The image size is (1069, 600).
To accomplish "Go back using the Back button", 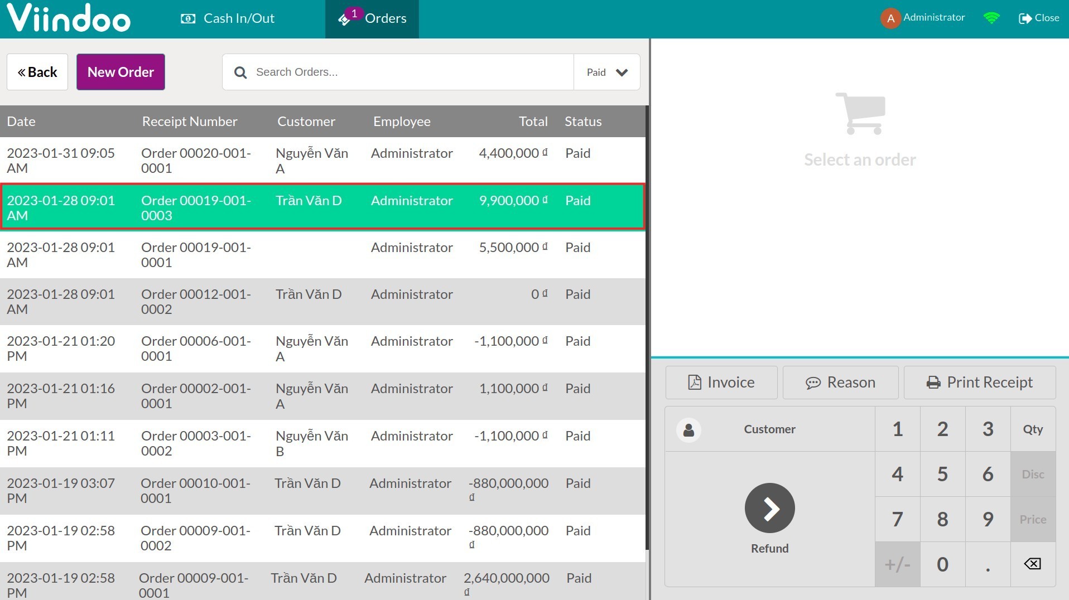I will point(37,72).
